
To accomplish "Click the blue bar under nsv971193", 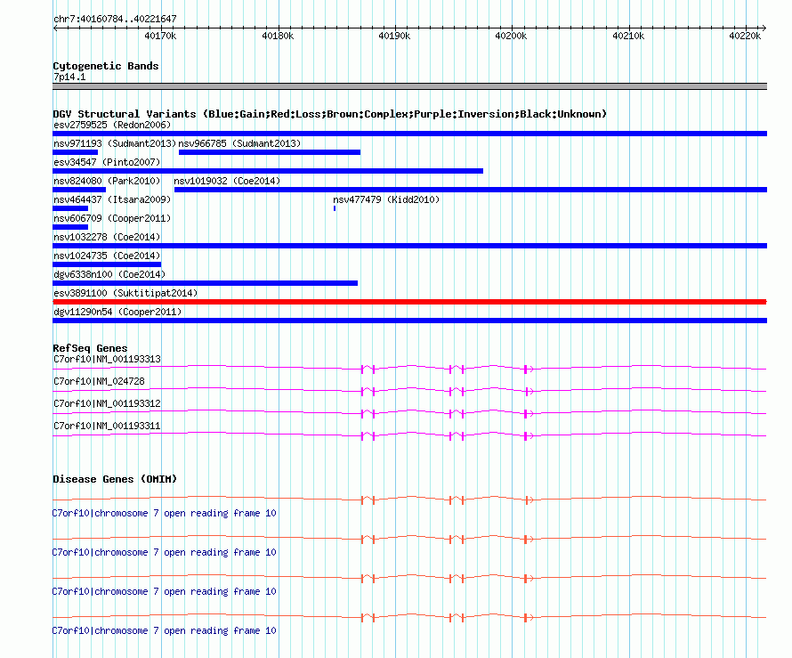I will pos(76,152).
